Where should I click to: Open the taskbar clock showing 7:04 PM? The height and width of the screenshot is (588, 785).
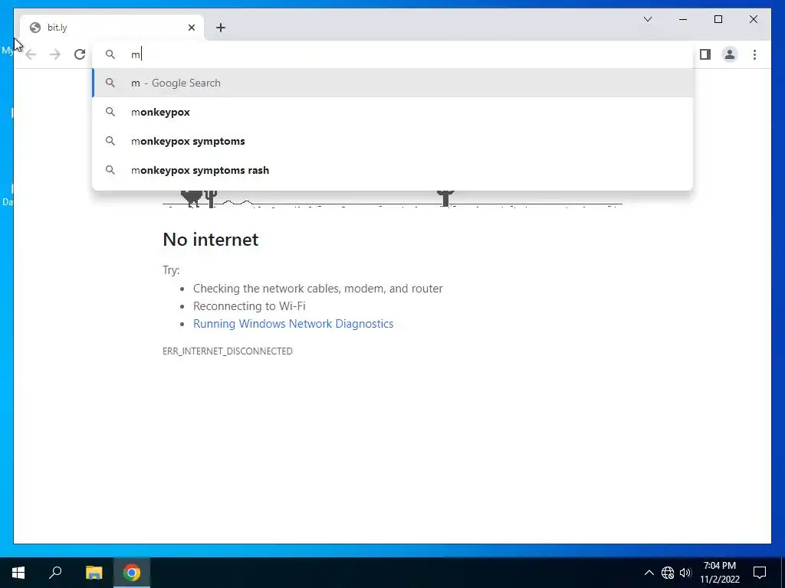coord(719,573)
